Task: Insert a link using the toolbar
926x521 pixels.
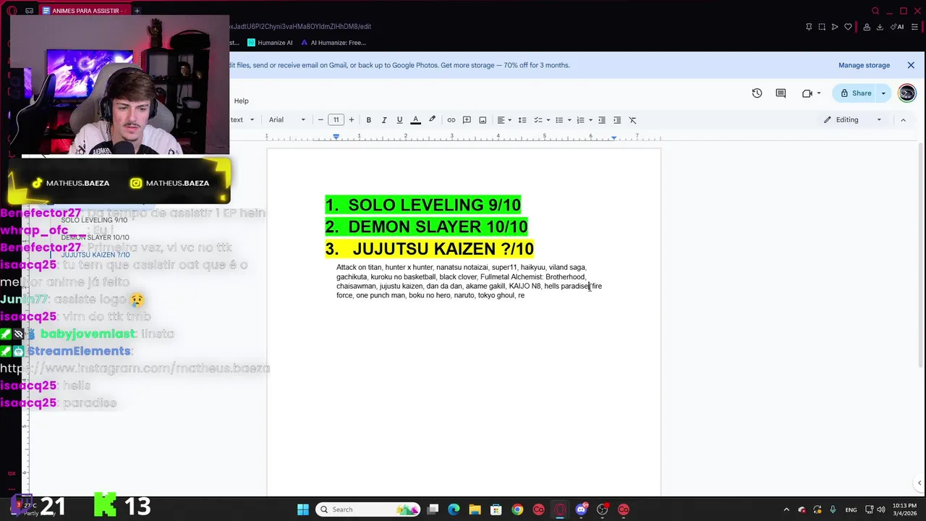Action: (451, 120)
